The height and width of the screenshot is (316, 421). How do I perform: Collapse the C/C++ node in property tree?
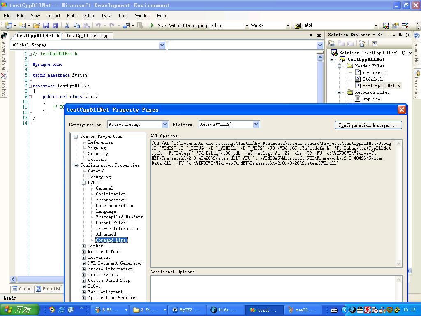[x=84, y=183]
